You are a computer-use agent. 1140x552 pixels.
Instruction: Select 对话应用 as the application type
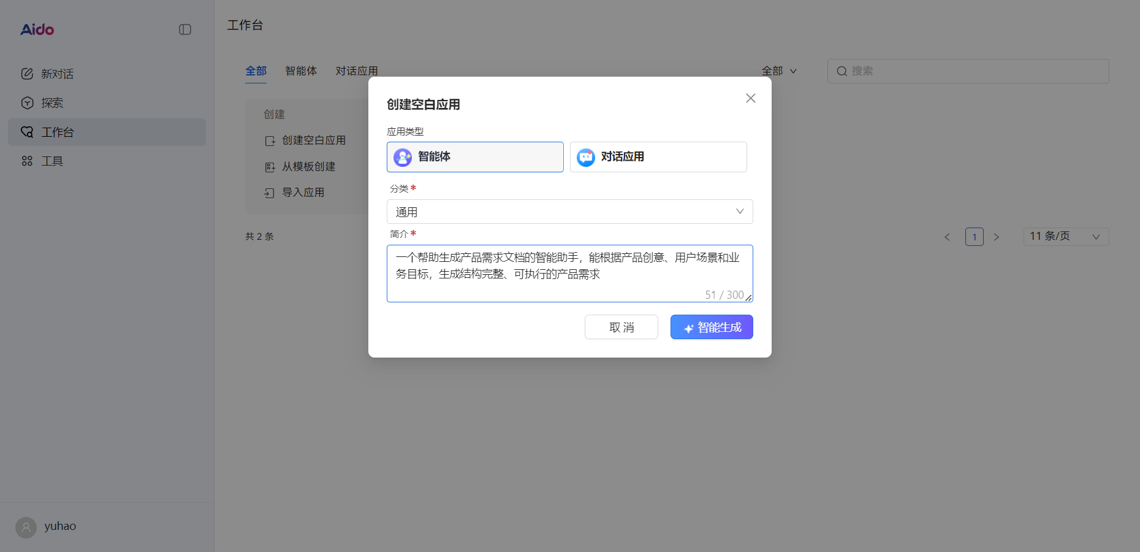[x=658, y=156]
